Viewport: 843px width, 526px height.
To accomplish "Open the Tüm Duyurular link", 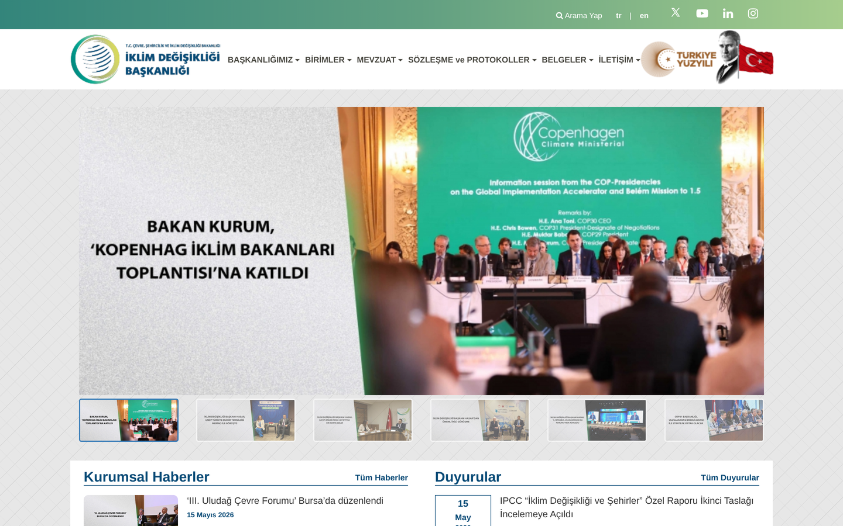I will click(730, 477).
